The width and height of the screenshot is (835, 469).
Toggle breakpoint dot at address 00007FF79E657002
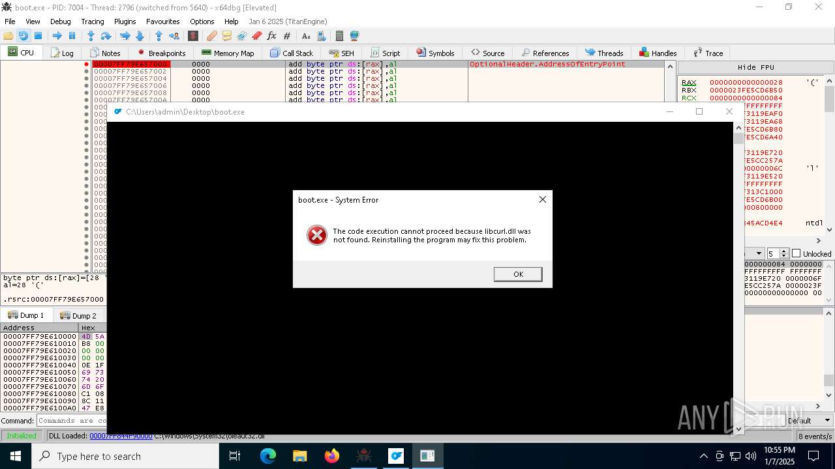pos(86,72)
